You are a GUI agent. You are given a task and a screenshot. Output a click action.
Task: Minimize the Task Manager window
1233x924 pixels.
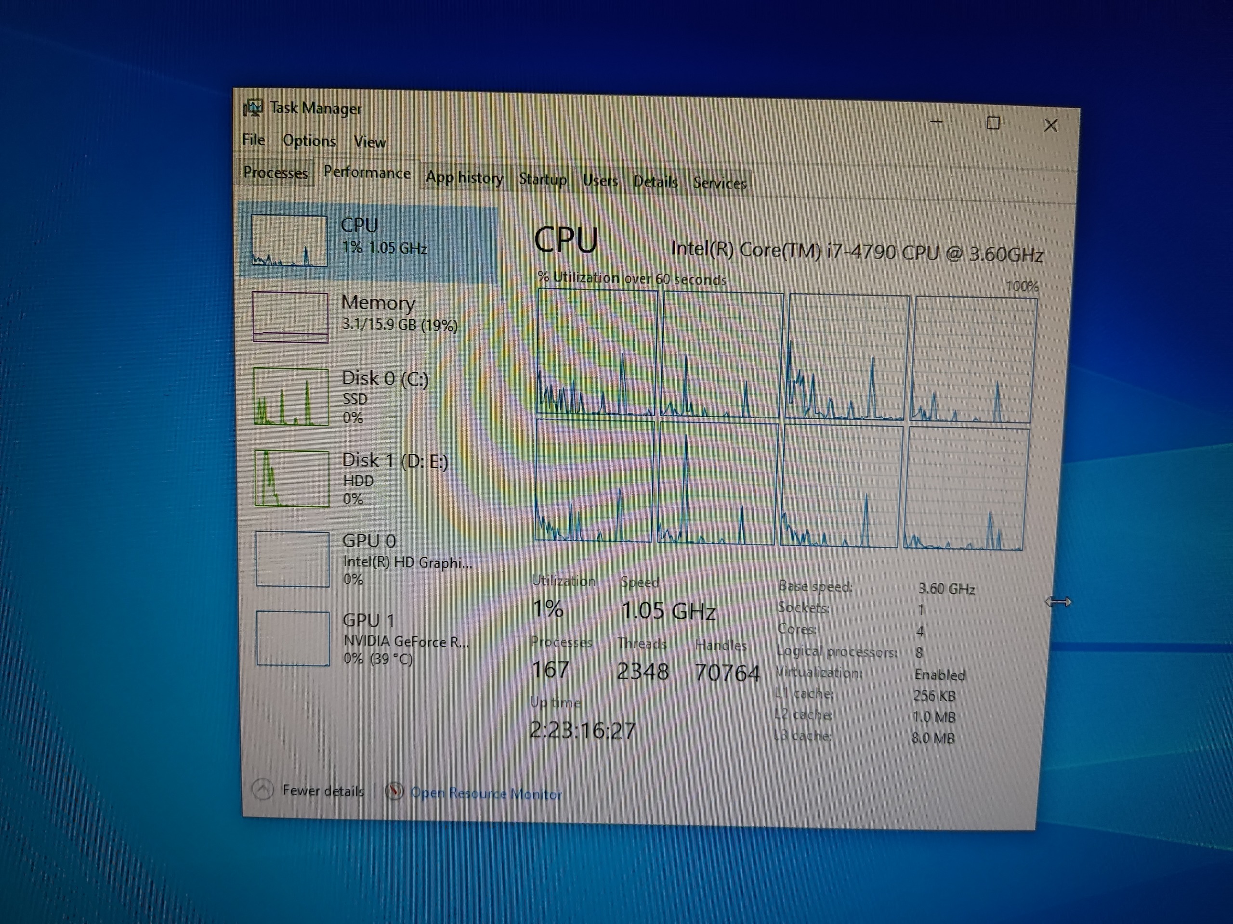[x=936, y=122]
